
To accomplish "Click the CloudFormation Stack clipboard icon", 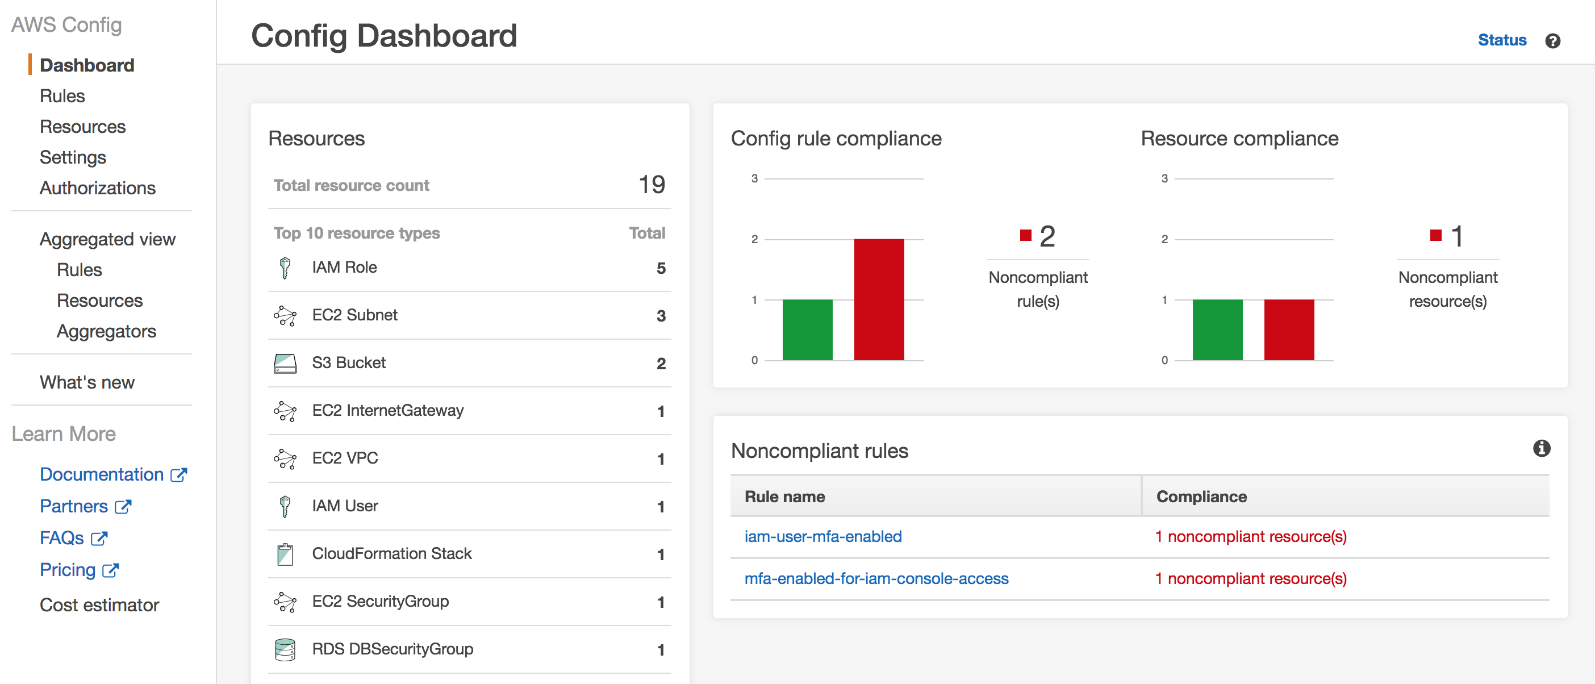I will click(285, 554).
